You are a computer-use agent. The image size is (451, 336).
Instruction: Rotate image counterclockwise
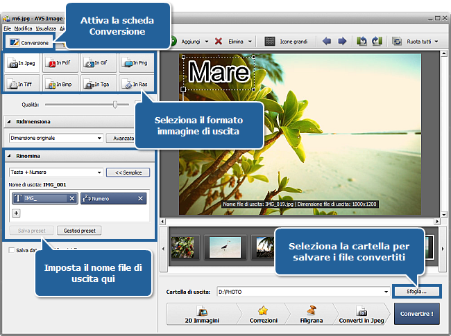[x=361, y=42]
